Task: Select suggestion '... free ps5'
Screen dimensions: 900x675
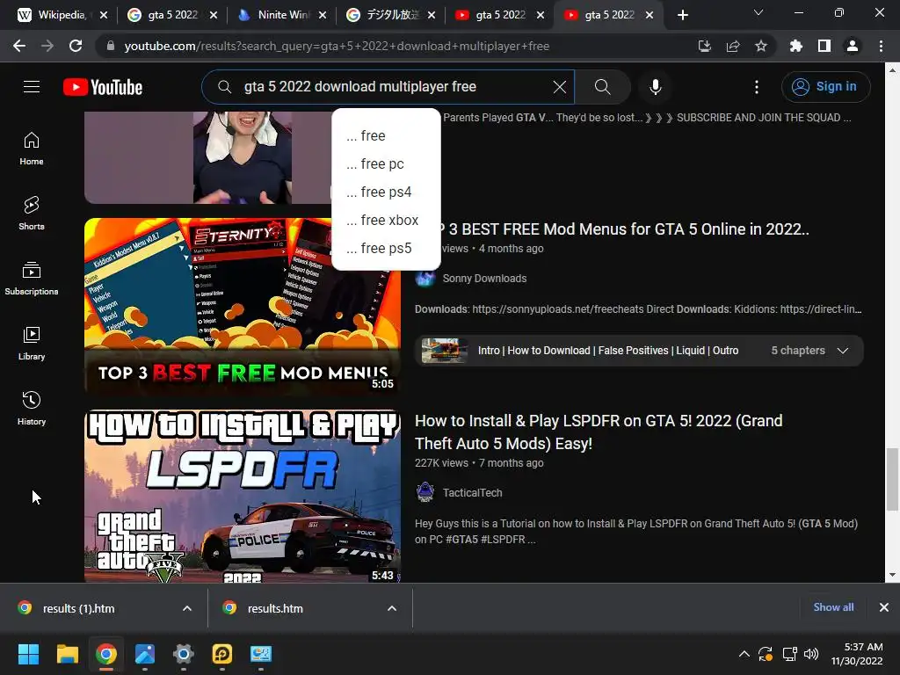Action: tap(387, 248)
